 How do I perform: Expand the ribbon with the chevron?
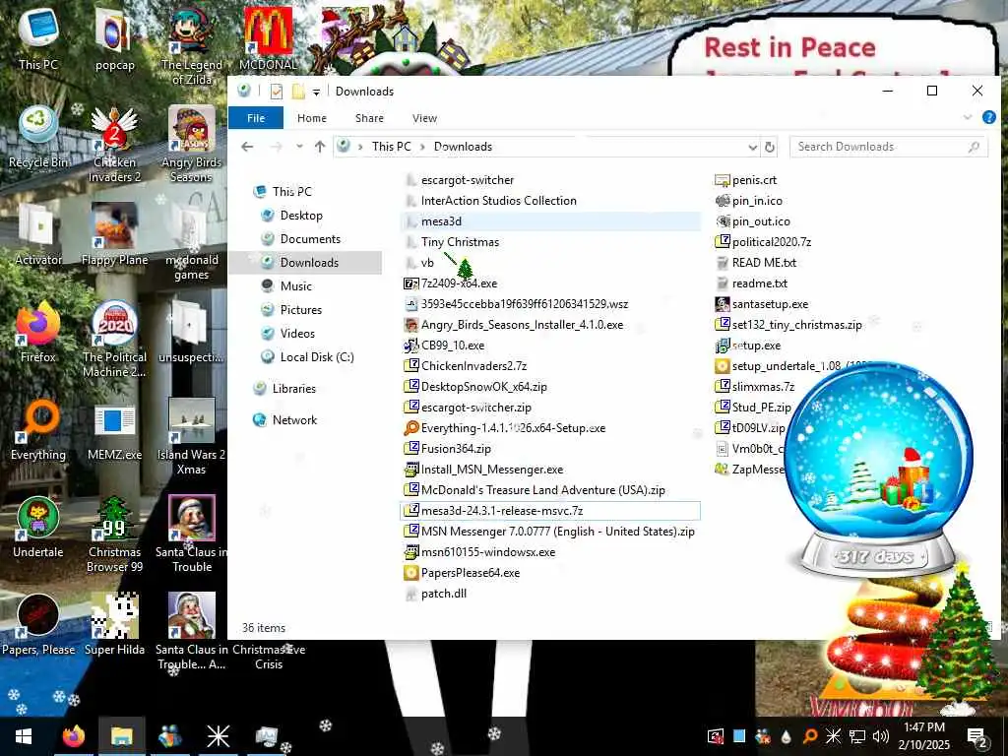pos(968,117)
